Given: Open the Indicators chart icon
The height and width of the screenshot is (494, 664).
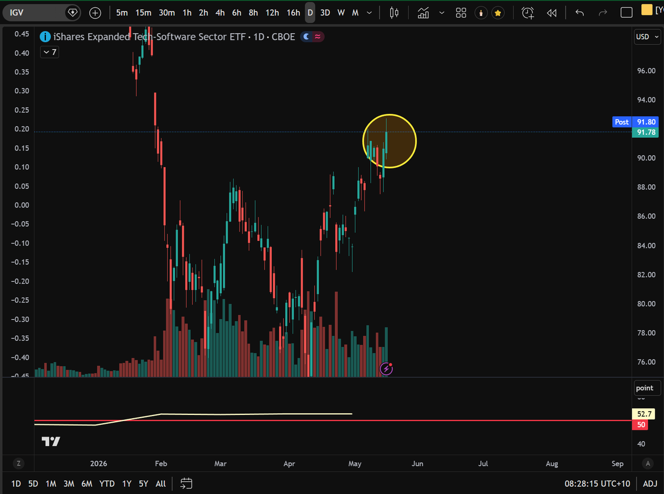Looking at the screenshot, I should click(x=424, y=12).
